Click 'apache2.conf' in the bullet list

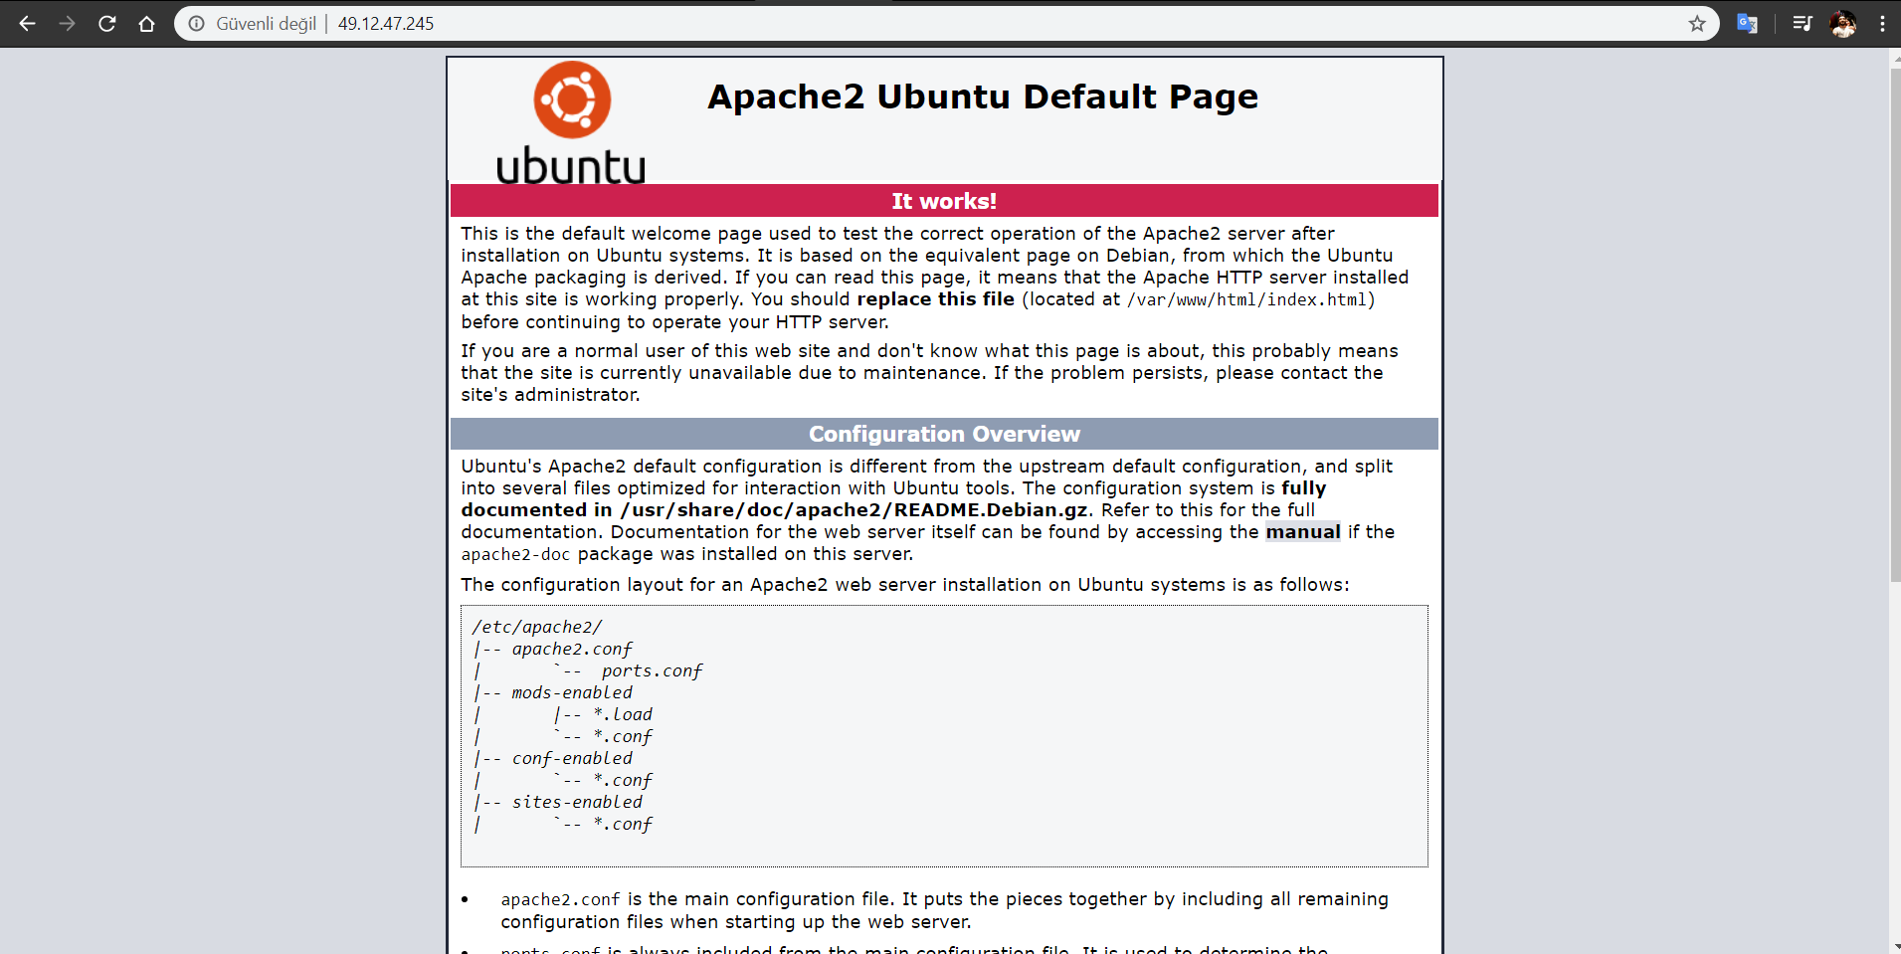pyautogui.click(x=560, y=900)
